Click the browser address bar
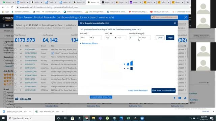The height and width of the screenshot is (121, 216). [x=102, y=7]
